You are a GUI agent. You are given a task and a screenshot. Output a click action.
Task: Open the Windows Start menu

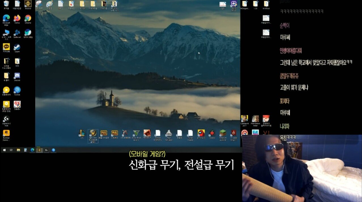(x=4, y=150)
